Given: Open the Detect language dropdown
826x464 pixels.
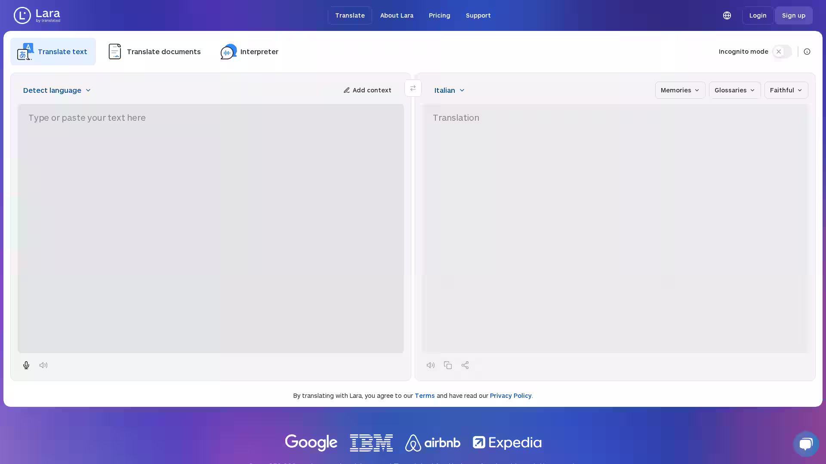Looking at the screenshot, I should coord(57,90).
